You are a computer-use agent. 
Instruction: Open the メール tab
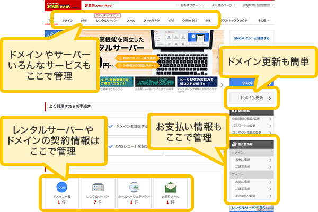coord(131,21)
